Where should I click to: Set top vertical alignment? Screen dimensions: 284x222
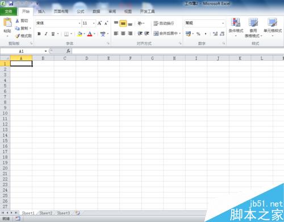pyautogui.click(x=116, y=23)
